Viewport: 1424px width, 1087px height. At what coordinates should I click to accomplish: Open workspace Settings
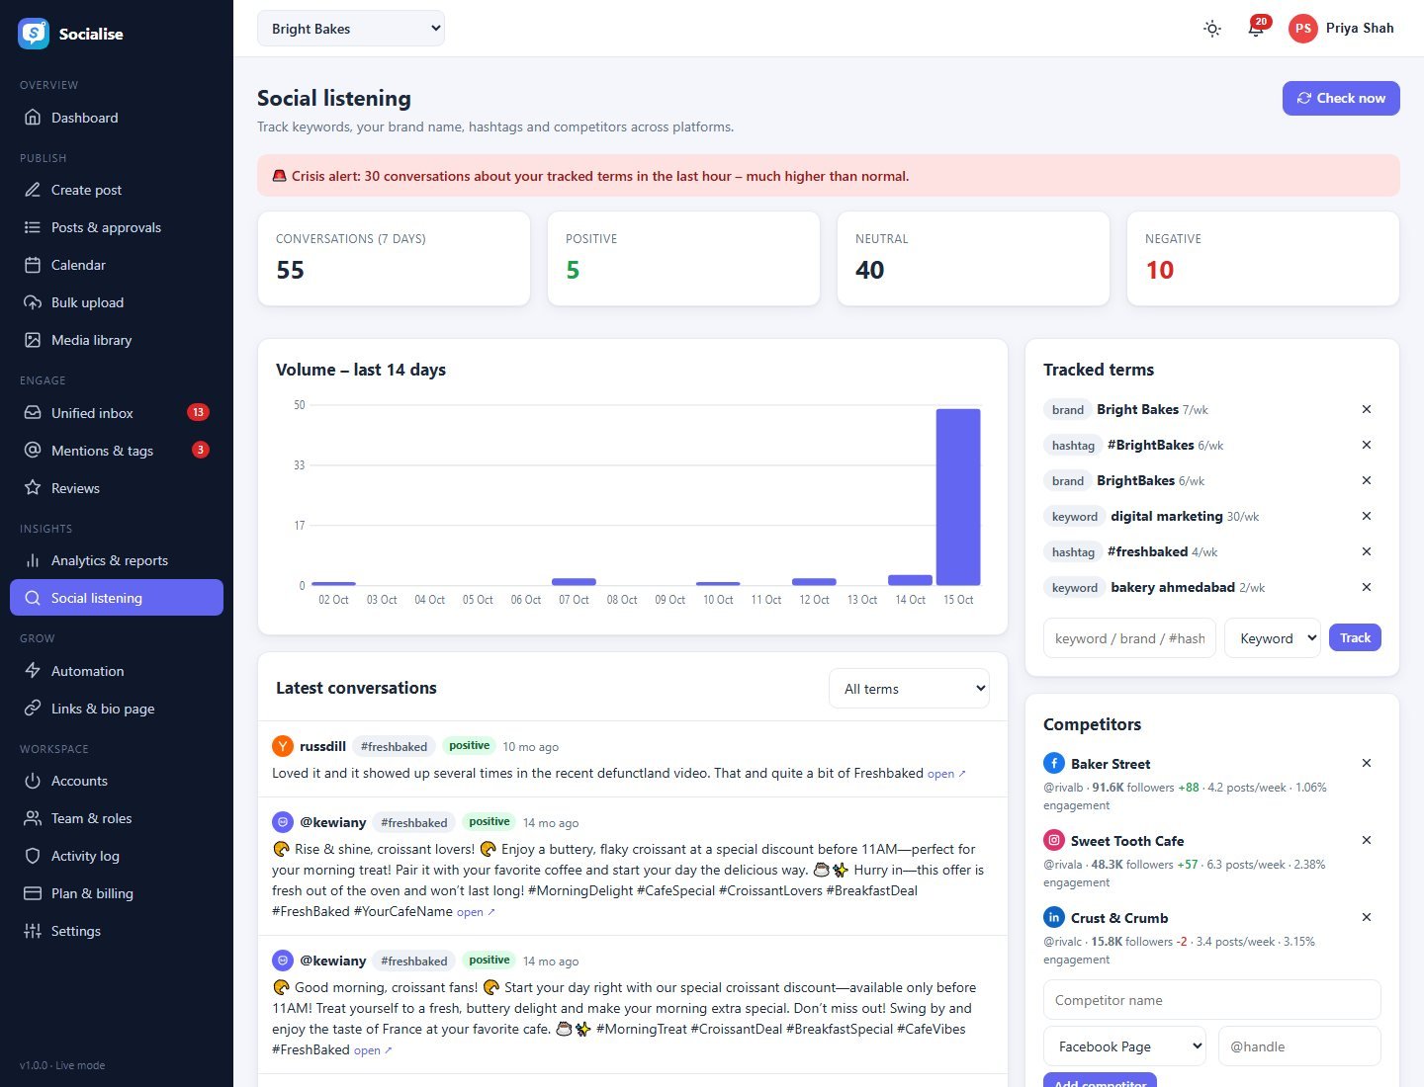[x=117, y=931]
